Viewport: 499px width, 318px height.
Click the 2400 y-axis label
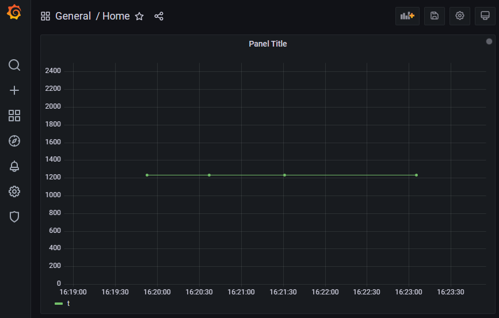[53, 71]
